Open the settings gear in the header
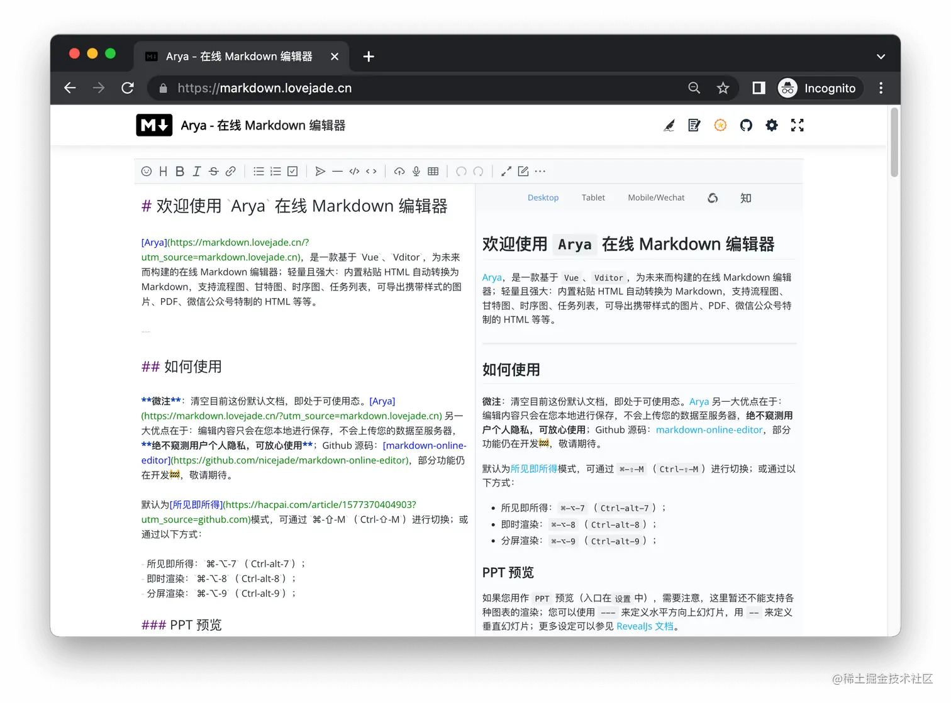 click(x=772, y=125)
